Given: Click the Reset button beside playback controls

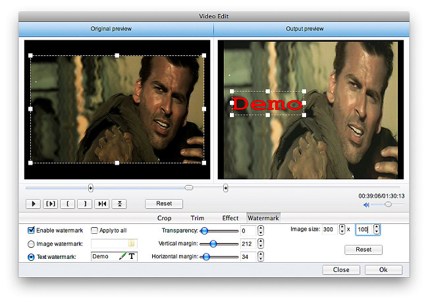Looking at the screenshot, I should (x=164, y=204).
